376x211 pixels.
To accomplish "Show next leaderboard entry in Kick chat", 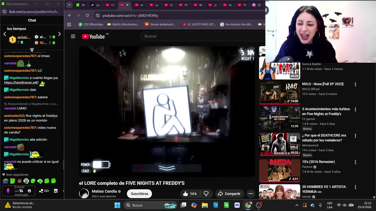I will click(59, 34).
